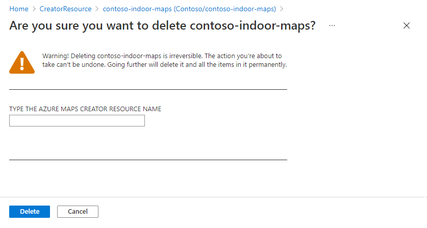Go to Home via breadcrumb
This screenshot has height=228, width=427.
[x=19, y=9]
